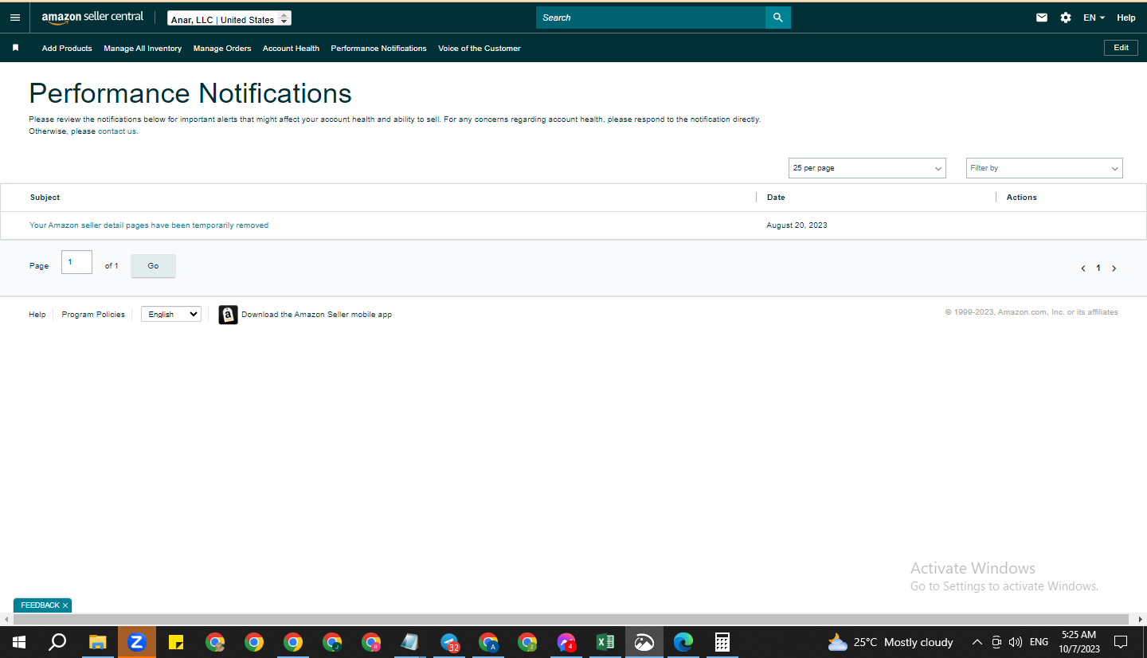Open Add Products from the navigation bar
Screen dimensions: 1147x658
click(x=67, y=49)
